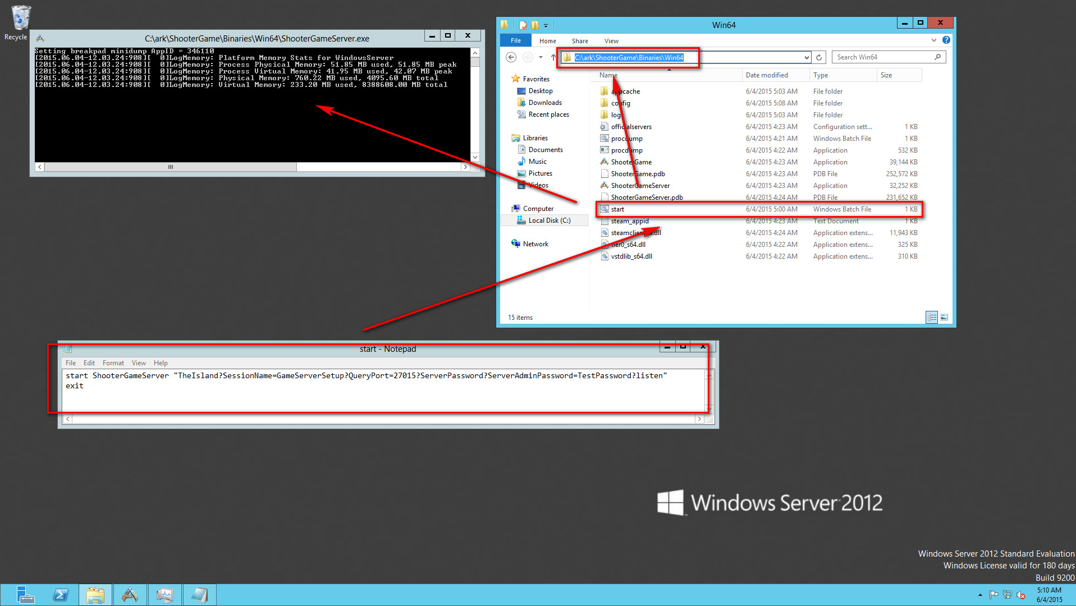
Task: Click the console horizontal scrollbar thumb
Action: point(171,167)
